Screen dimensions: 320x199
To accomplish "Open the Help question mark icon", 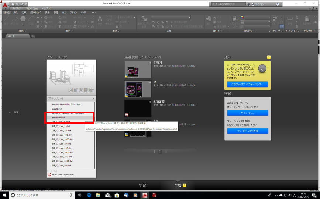I will point(278,4).
